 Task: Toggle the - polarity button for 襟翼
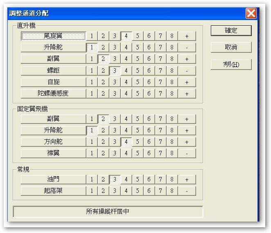187,154
